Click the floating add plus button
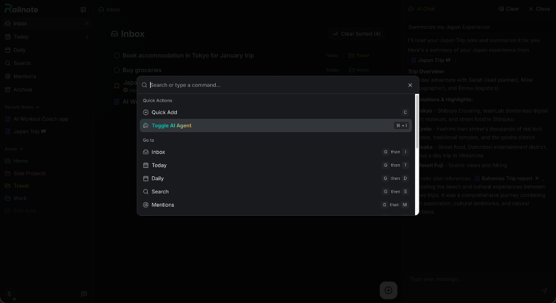 (388, 290)
